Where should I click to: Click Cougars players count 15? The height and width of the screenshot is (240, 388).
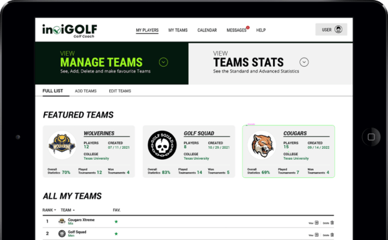286,147
